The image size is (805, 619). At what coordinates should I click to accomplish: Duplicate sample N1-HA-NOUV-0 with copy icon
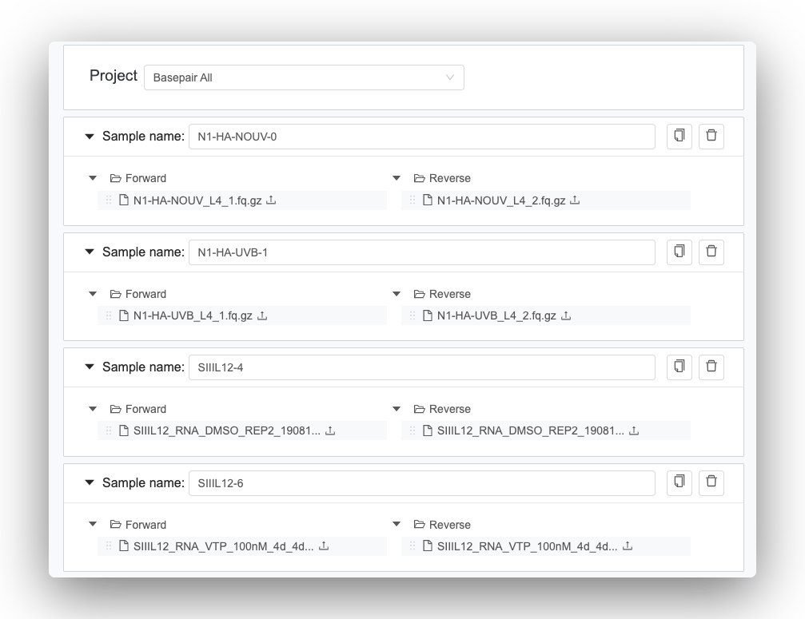click(x=679, y=137)
